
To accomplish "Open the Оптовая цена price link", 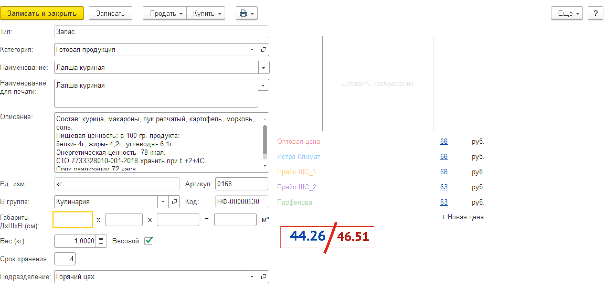I will pyautogui.click(x=444, y=141).
